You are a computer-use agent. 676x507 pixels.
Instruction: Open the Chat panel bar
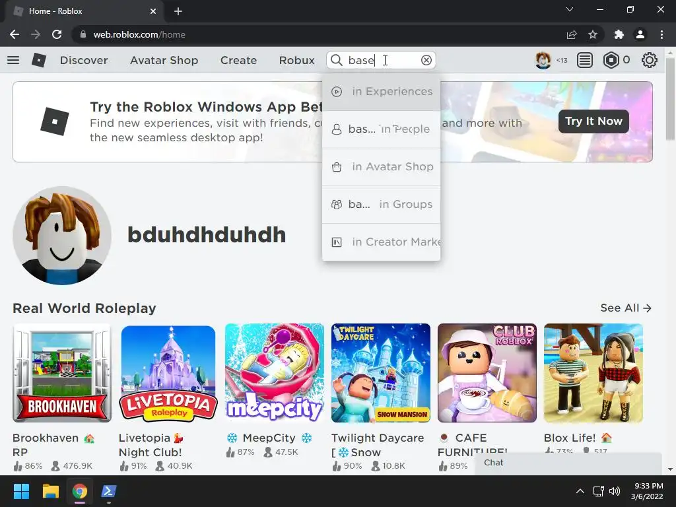(x=568, y=463)
